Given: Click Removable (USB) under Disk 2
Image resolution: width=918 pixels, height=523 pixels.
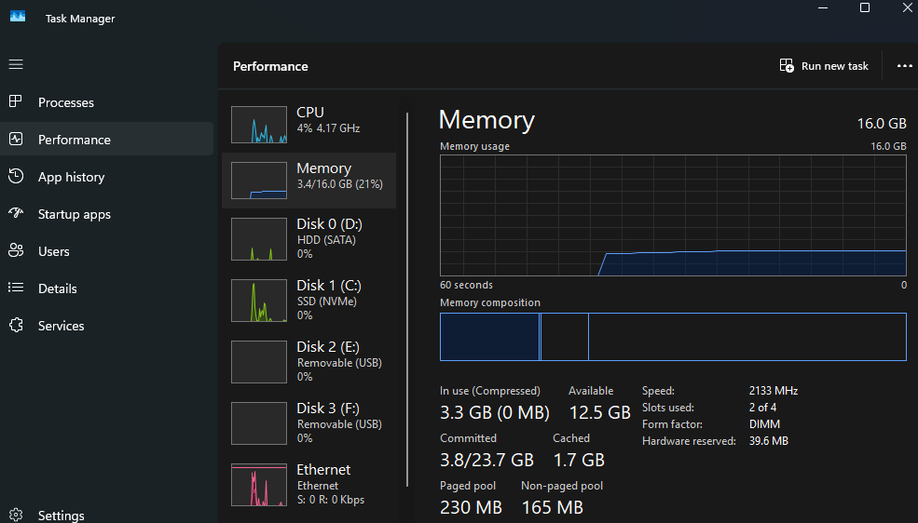Looking at the screenshot, I should [339, 362].
